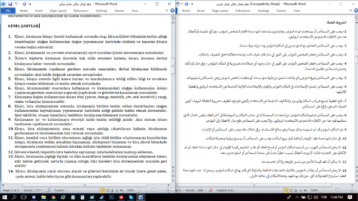Open Review tab in Arabic window
Screen dimensions: 358x201
(x=281, y=11)
